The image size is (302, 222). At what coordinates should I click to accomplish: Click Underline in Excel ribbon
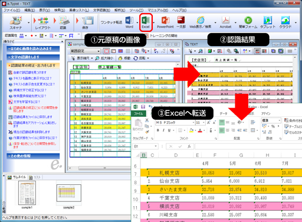click(x=169, y=130)
